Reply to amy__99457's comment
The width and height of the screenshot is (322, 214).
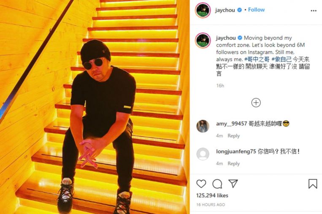(x=233, y=136)
